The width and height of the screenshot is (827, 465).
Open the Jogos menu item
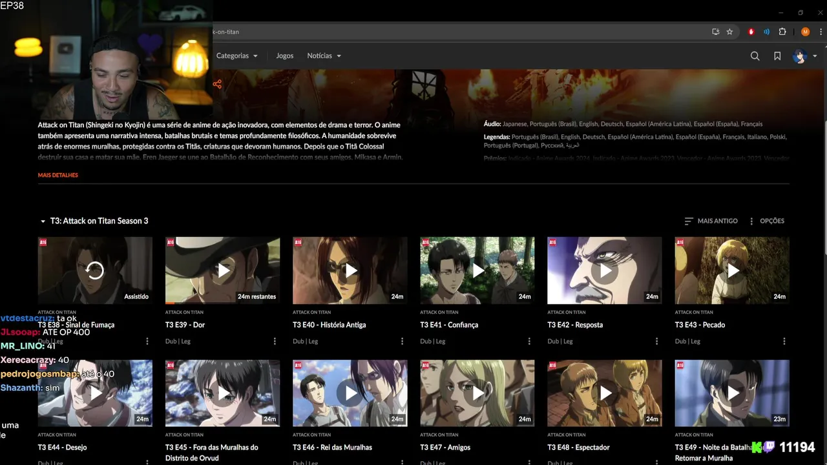tap(285, 56)
